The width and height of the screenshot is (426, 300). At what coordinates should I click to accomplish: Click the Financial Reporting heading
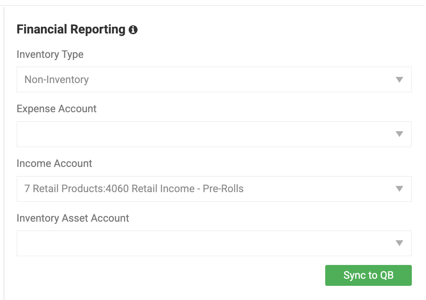pyautogui.click(x=69, y=29)
